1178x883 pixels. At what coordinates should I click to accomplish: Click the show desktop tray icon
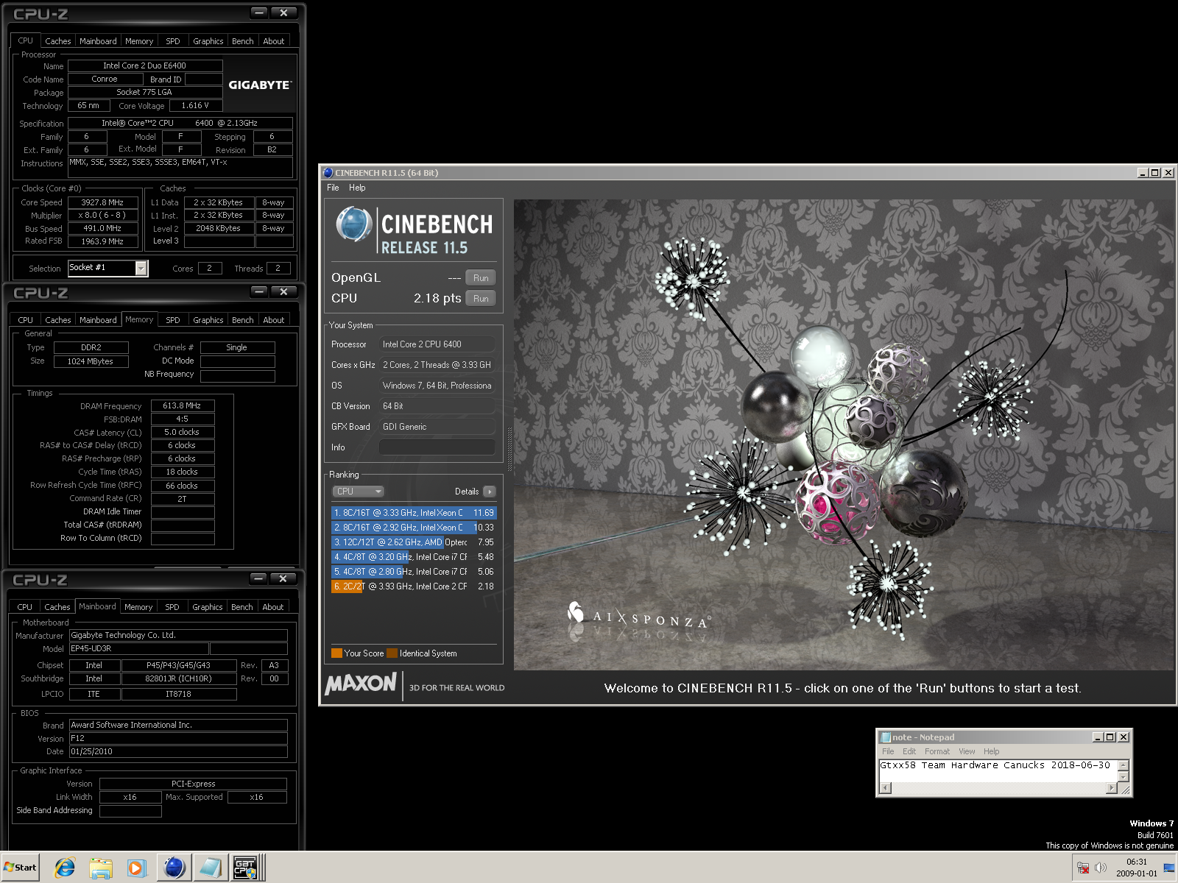(1169, 868)
